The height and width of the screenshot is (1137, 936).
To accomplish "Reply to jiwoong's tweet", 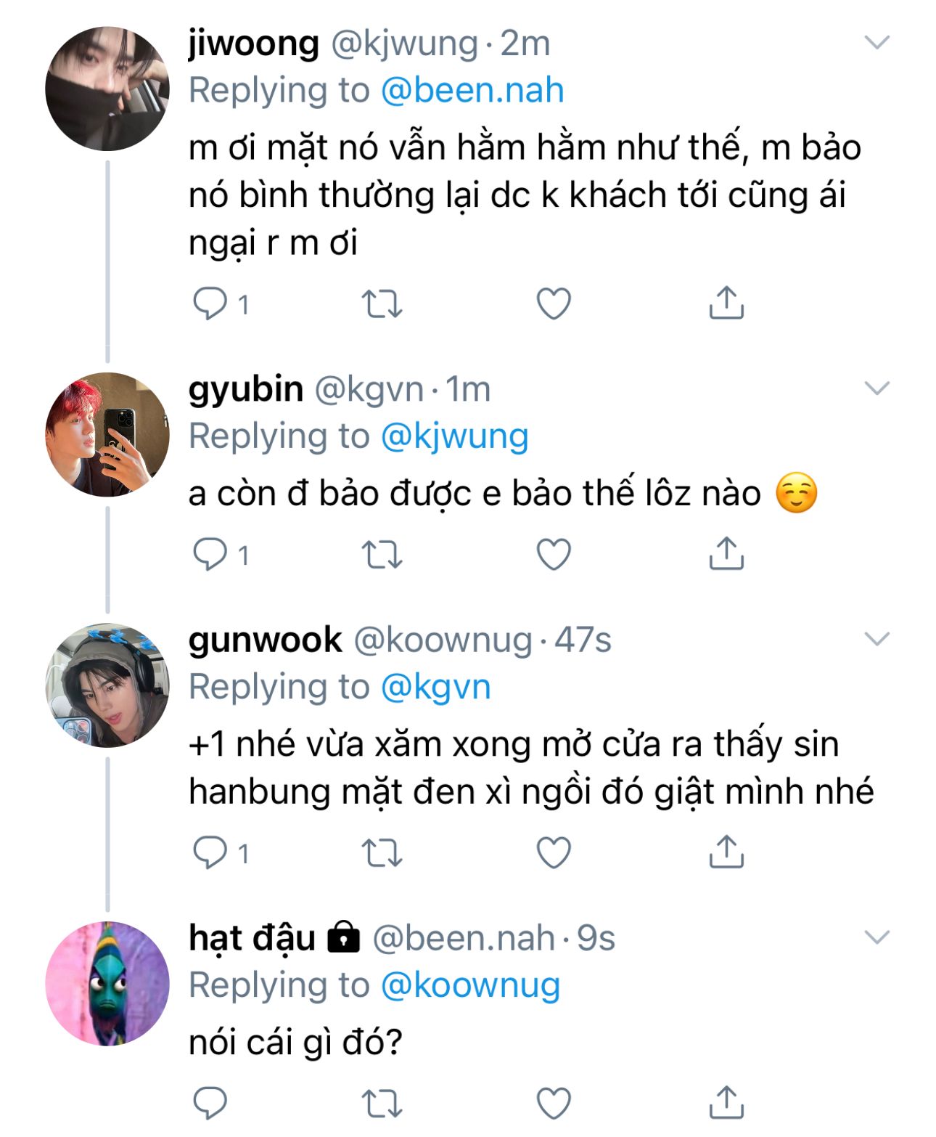I will [210, 303].
